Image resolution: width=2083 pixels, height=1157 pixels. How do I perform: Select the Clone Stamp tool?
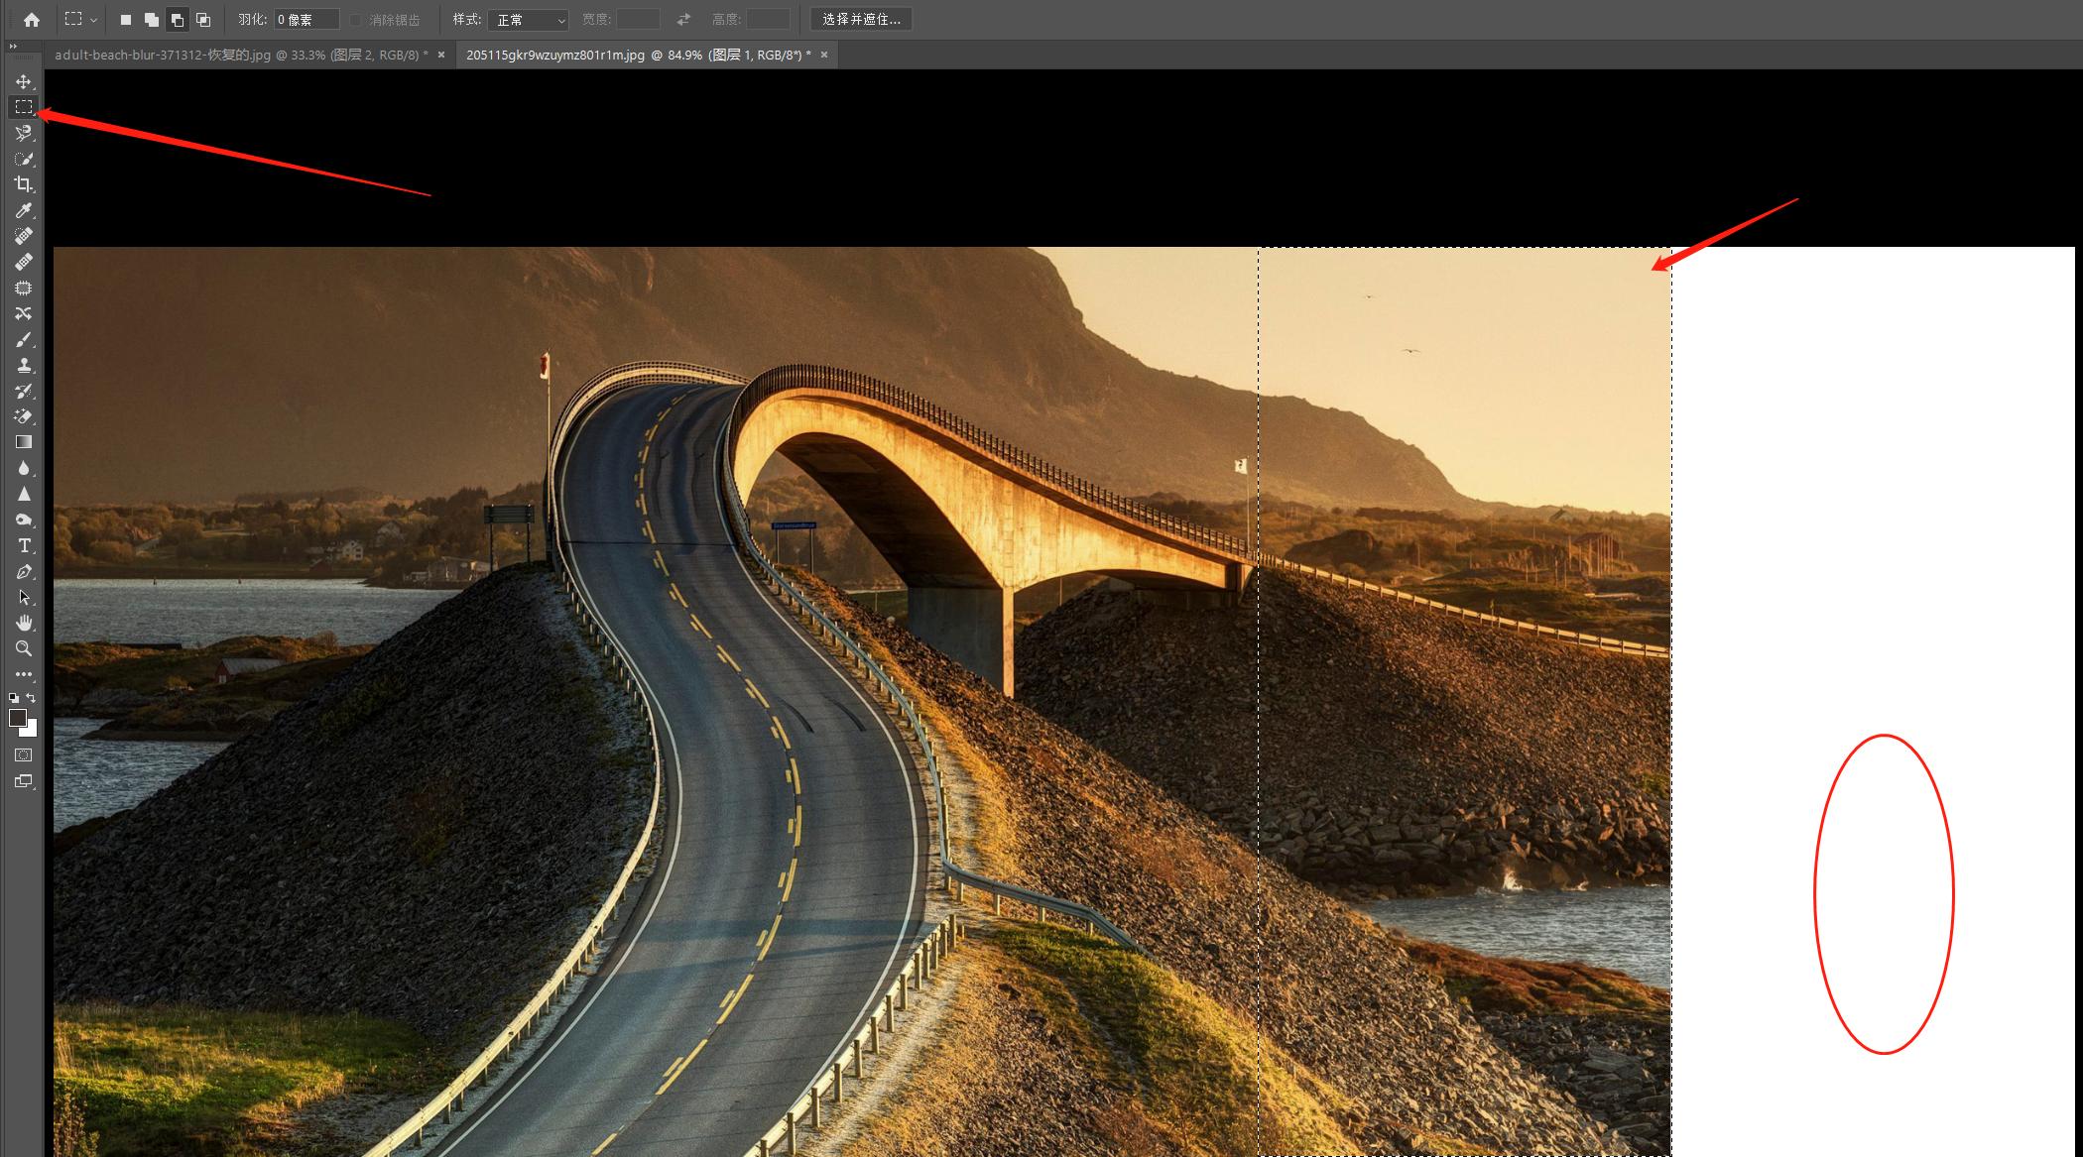[24, 366]
